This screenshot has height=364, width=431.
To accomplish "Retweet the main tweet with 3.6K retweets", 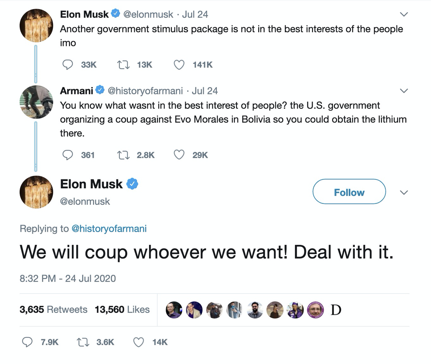I will point(83,342).
